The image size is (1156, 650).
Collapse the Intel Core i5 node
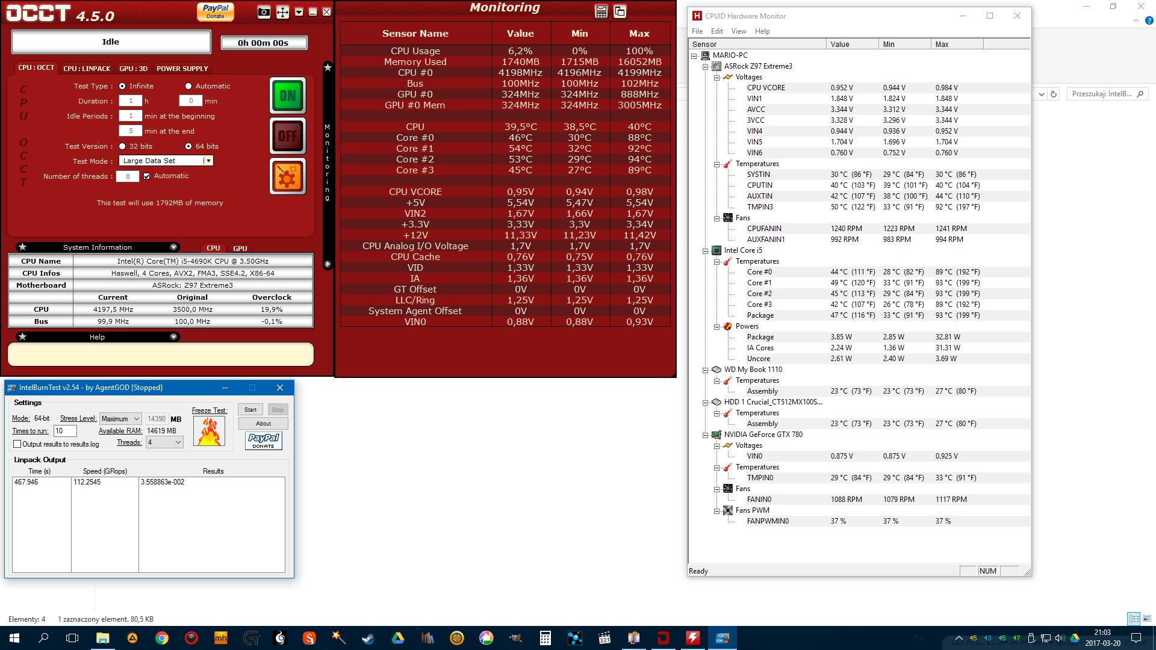pyautogui.click(x=705, y=250)
